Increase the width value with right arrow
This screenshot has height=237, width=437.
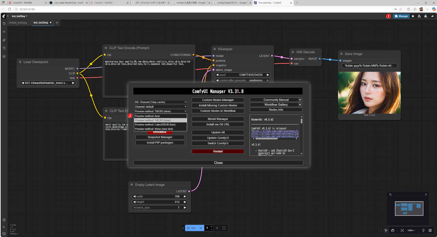click(185, 196)
